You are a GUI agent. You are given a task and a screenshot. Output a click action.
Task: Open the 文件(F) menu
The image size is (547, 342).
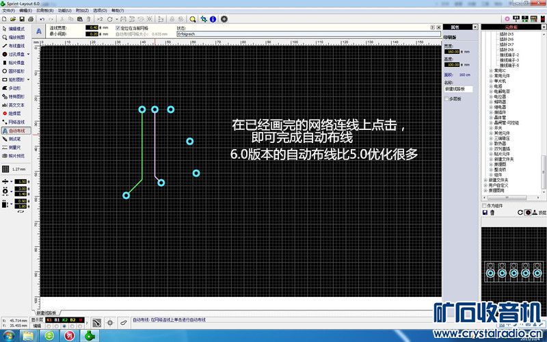coord(8,11)
